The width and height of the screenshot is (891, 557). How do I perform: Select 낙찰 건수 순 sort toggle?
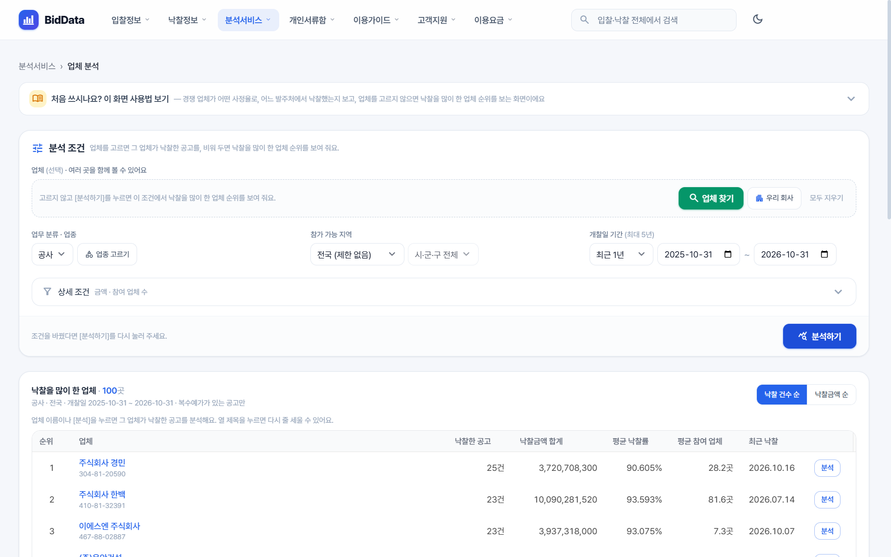782,395
